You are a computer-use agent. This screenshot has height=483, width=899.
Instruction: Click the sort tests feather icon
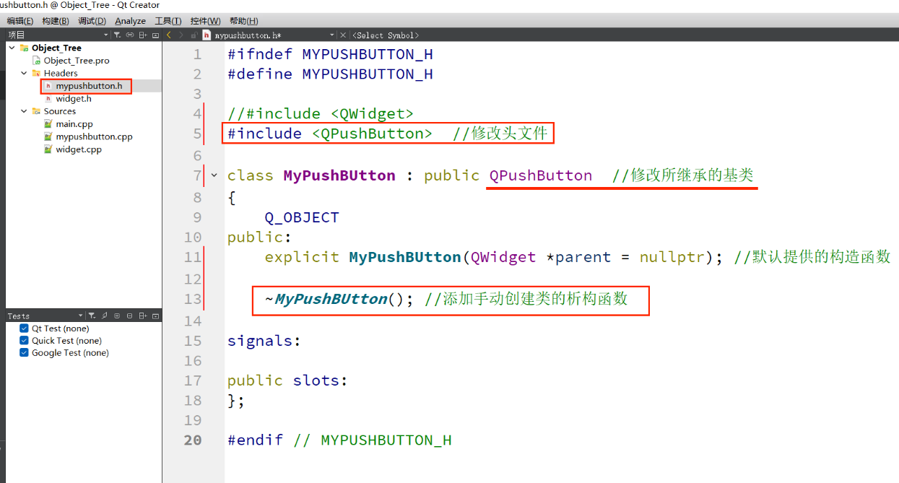pos(105,316)
